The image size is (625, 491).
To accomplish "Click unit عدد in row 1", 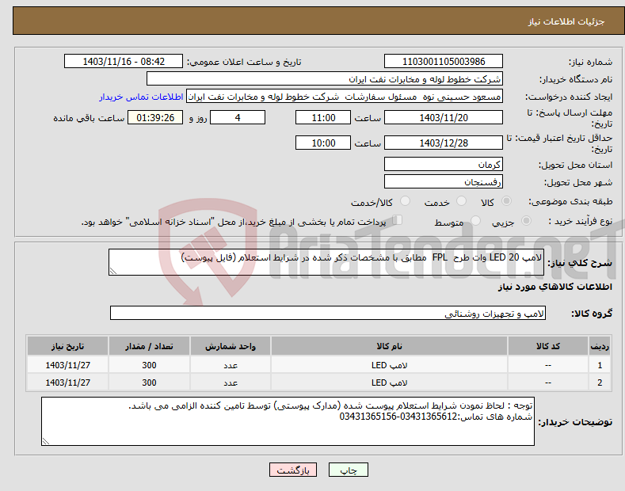I will [231, 365].
